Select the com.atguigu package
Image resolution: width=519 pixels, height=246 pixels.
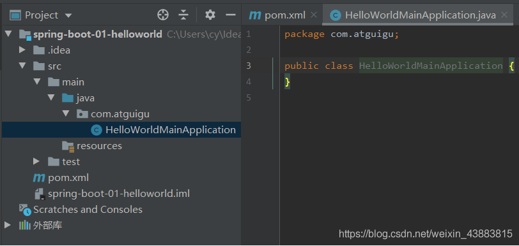pos(120,114)
